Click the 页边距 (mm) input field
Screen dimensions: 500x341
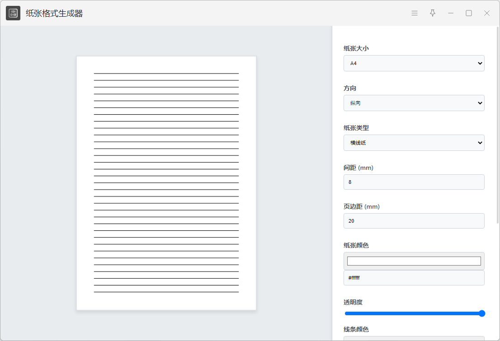coord(414,221)
